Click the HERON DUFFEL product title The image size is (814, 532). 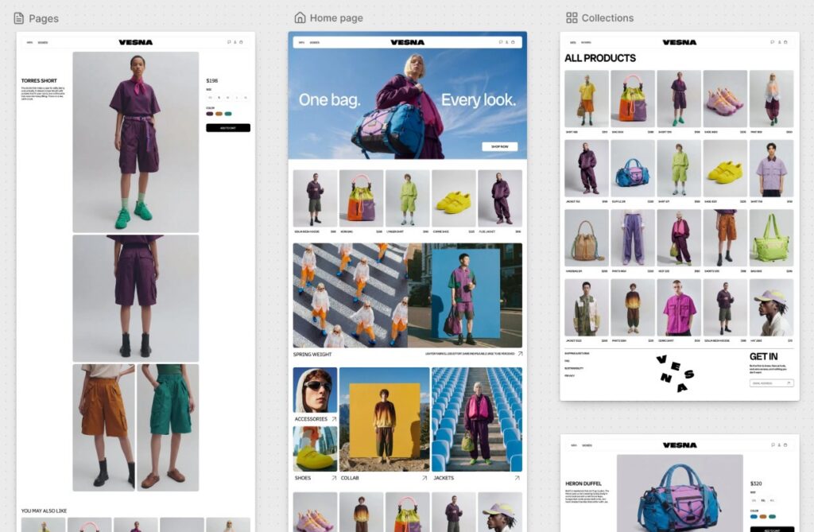(583, 483)
